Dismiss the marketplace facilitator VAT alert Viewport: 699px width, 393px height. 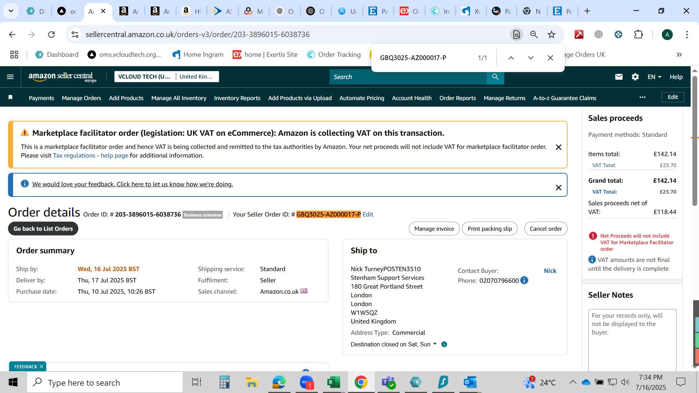coord(558,147)
